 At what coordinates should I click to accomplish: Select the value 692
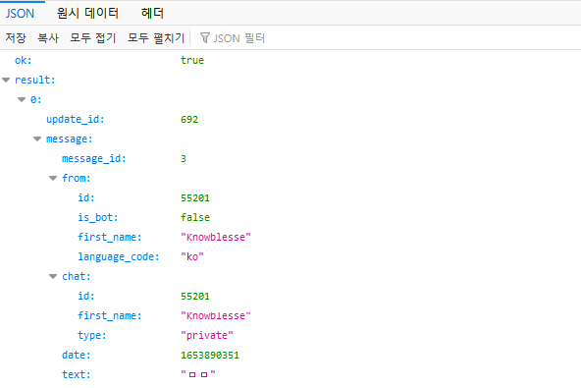[x=189, y=120]
